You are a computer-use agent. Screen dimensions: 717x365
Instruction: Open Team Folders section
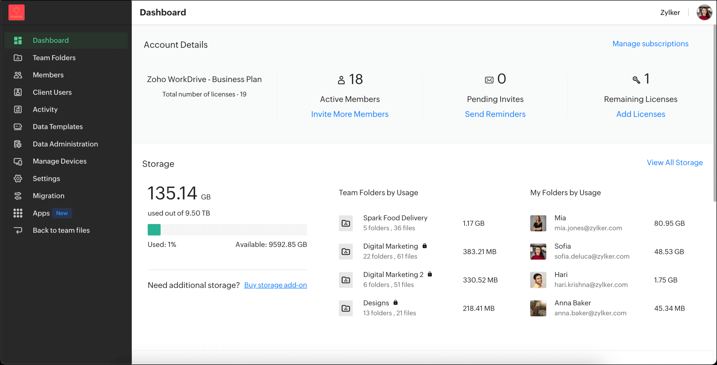point(54,57)
